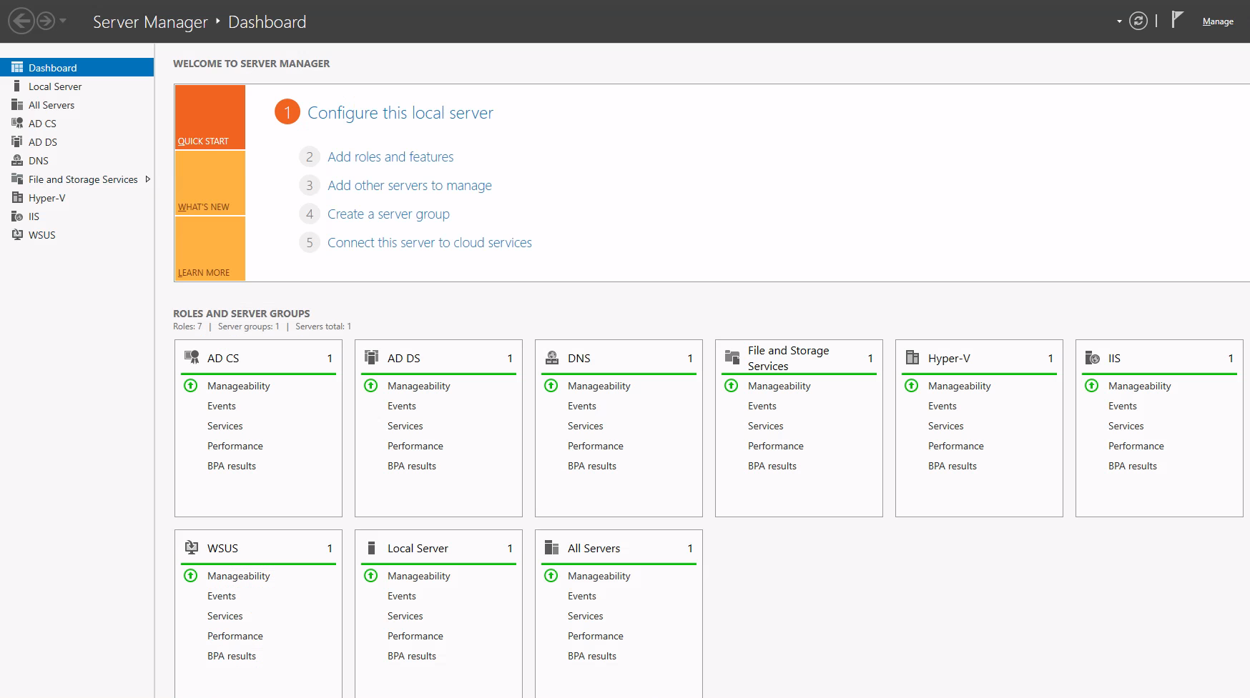1250x698 pixels.
Task: Open Performance in the All Servers tile
Action: tap(596, 636)
